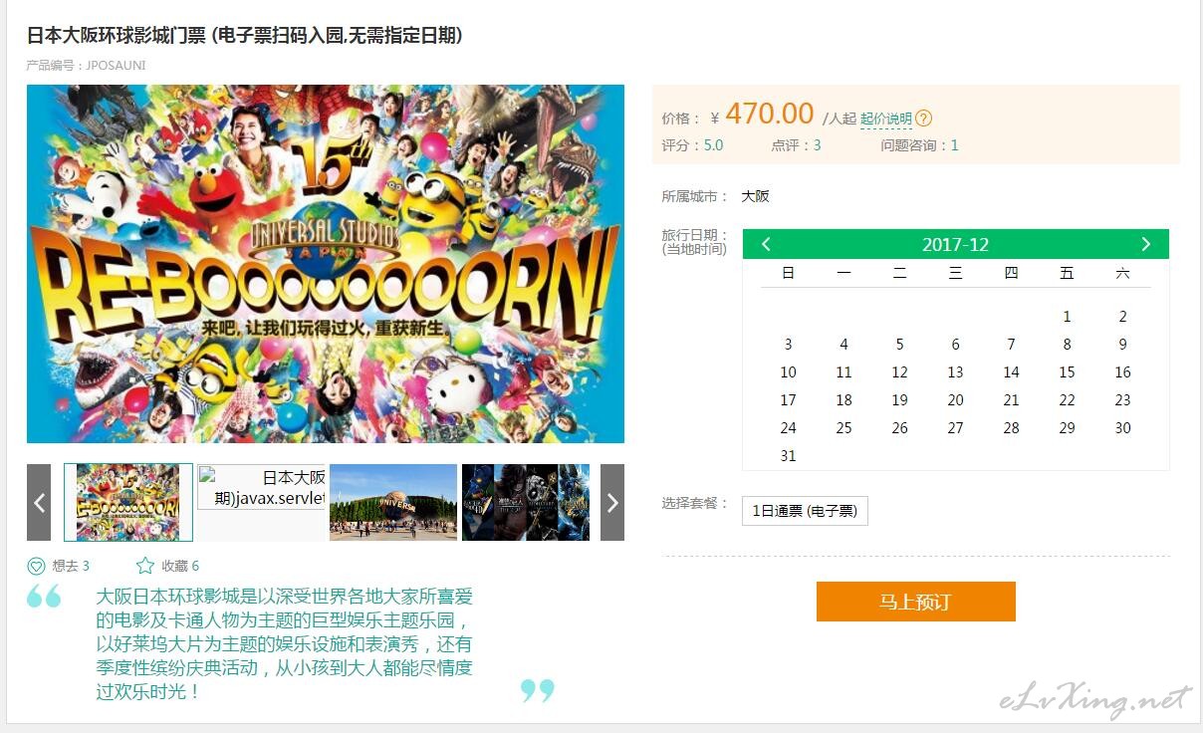Click the 马上预订 booking button

click(916, 602)
